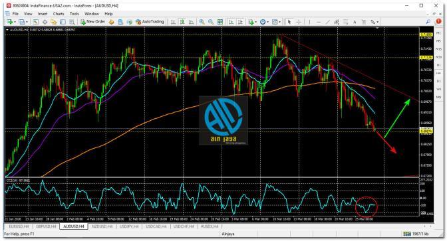The height and width of the screenshot is (241, 447).
Task: Select the Horizontal Line drawing tool
Action: [x=319, y=22]
